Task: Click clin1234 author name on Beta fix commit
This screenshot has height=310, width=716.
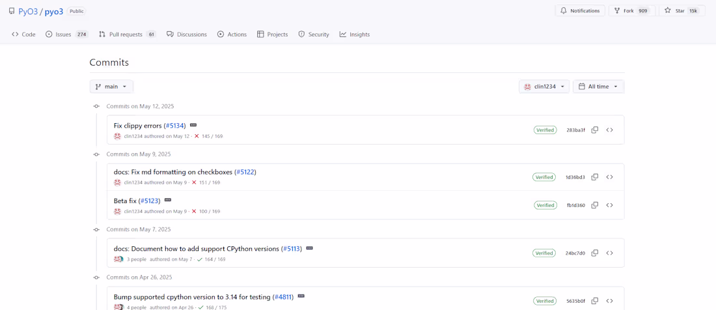Action: tap(133, 212)
